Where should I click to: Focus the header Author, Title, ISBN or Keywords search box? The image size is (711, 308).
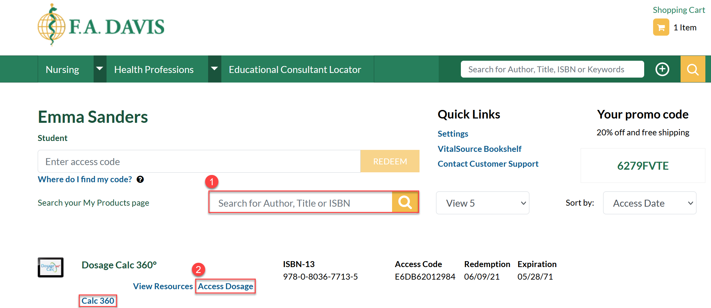[552, 69]
